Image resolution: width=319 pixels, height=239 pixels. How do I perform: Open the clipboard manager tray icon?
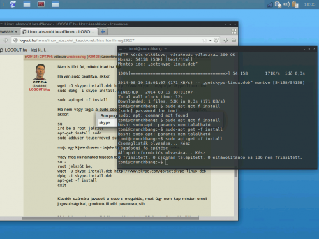pyautogui.click(x=295, y=4)
